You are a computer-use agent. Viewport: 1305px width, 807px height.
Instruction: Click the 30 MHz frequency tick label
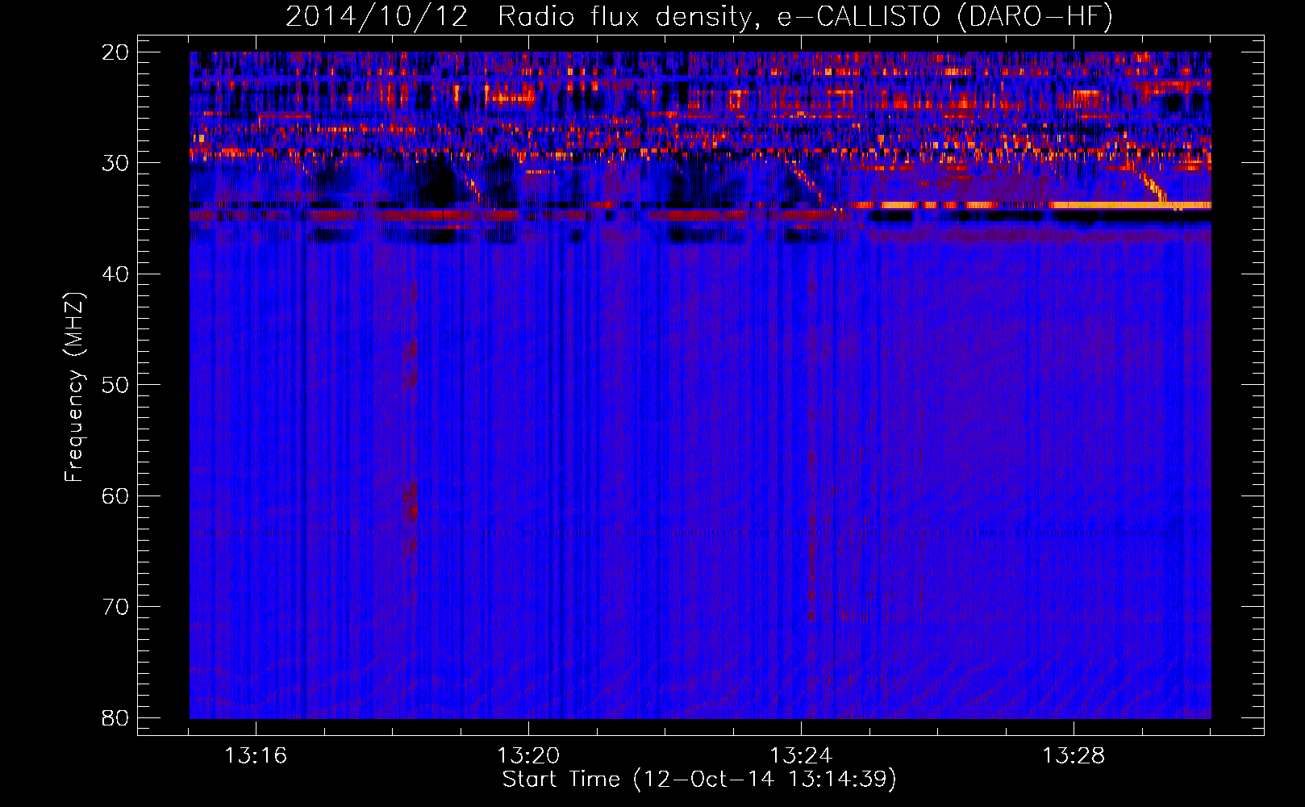pos(116,163)
